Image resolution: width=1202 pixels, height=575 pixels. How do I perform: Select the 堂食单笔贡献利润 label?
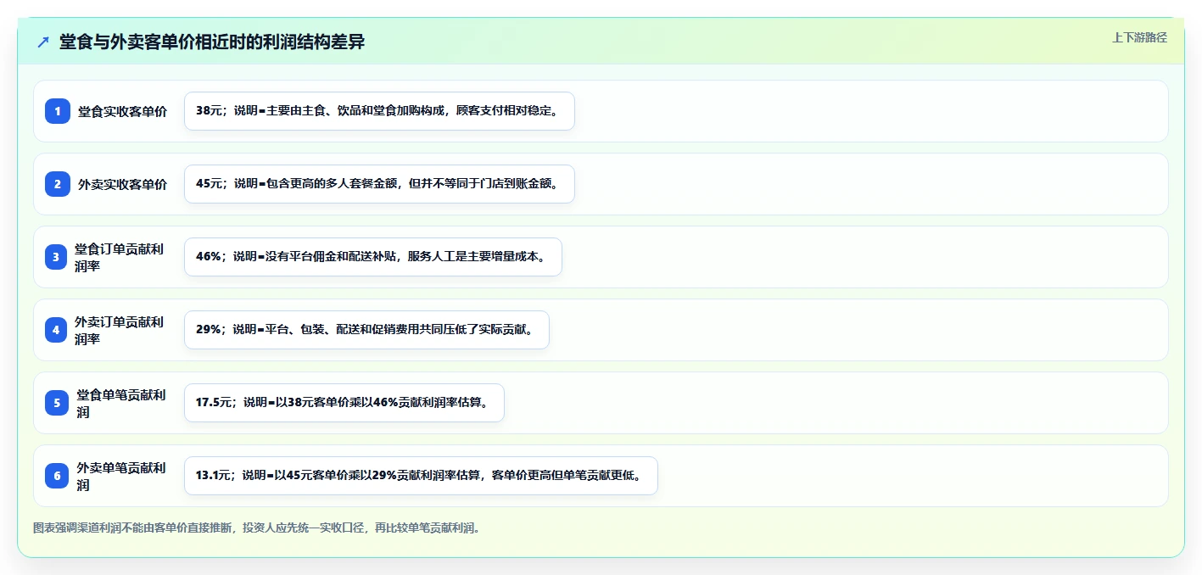[121, 403]
